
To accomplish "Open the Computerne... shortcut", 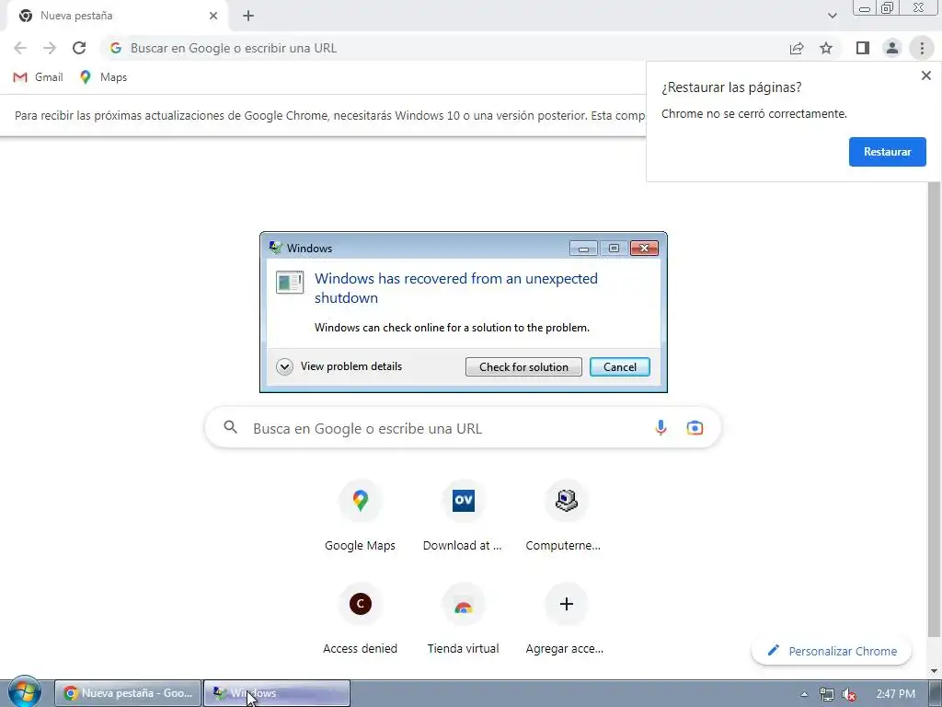I will point(566,516).
